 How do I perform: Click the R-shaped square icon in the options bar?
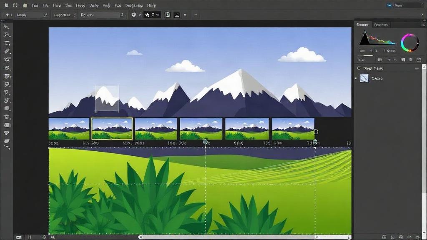168,15
